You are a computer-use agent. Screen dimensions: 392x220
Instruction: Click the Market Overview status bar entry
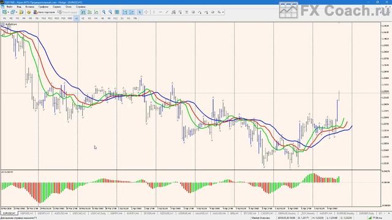(x=261, y=218)
